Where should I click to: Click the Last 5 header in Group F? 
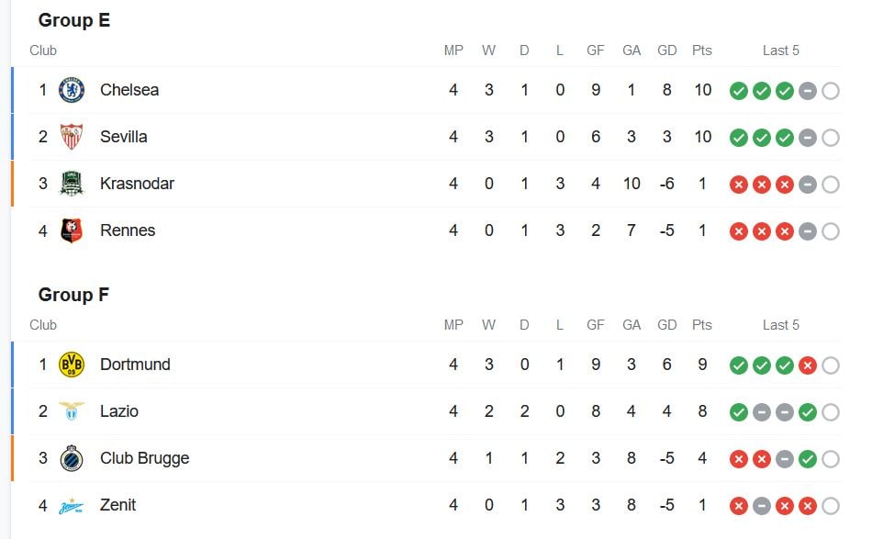click(x=781, y=325)
